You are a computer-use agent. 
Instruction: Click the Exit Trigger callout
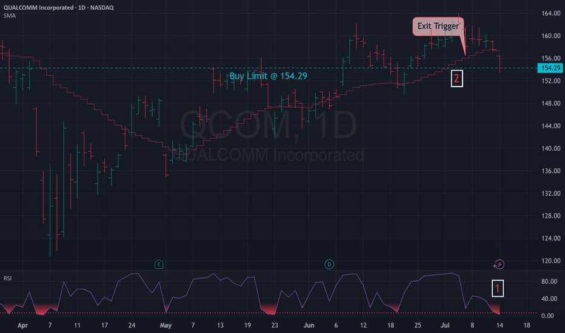[x=438, y=26]
